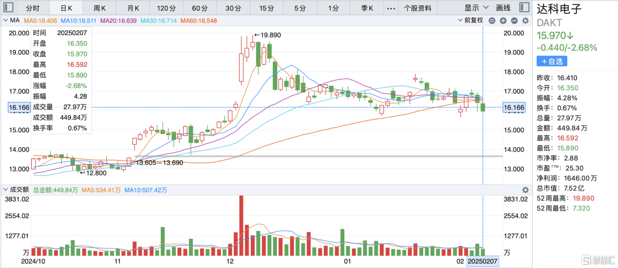Image resolution: width=618 pixels, height=268 pixels.
Task: Click the MA10:507.42万 volume label
Action: [x=146, y=190]
